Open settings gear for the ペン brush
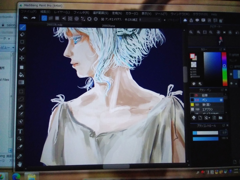 click(x=221, y=100)
